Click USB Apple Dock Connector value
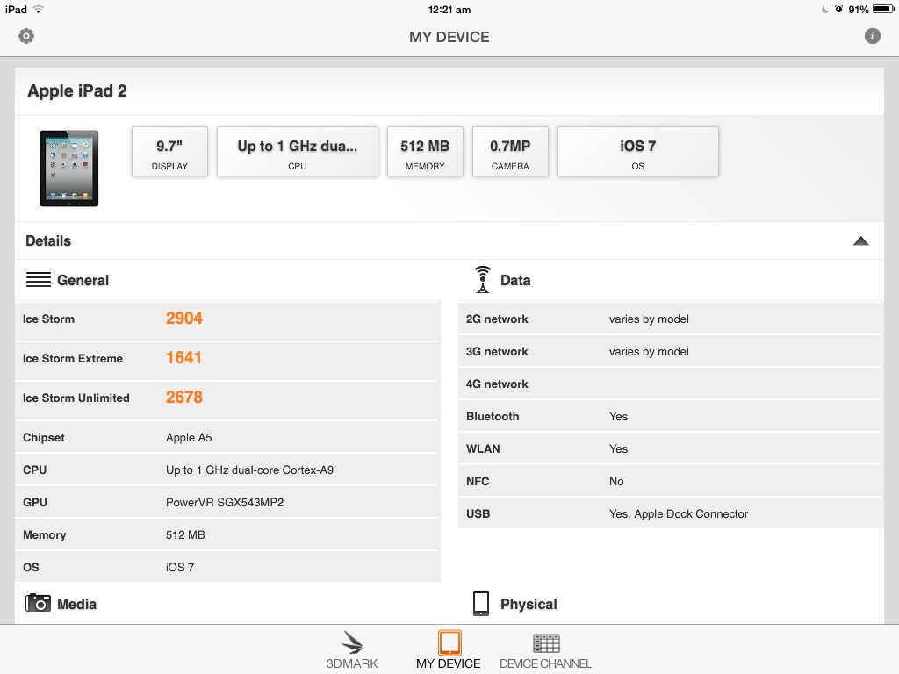Viewport: 899px width, 674px height. (x=679, y=514)
